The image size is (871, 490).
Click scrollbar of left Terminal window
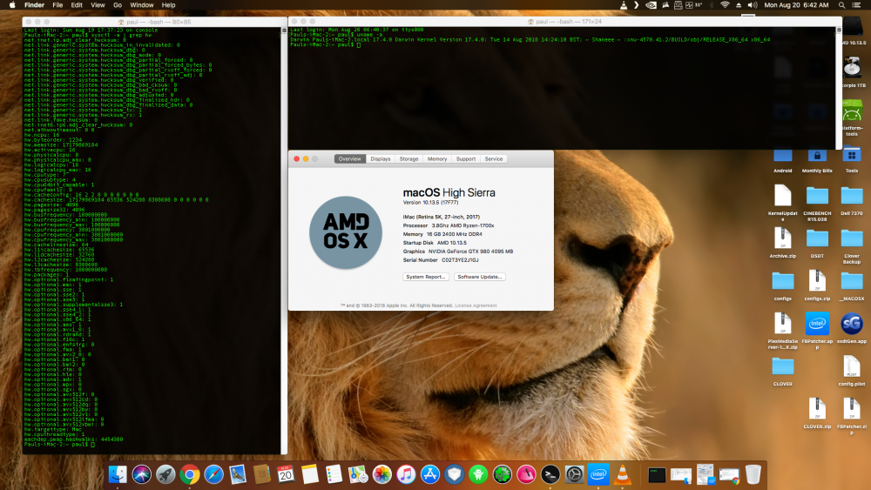click(x=285, y=240)
